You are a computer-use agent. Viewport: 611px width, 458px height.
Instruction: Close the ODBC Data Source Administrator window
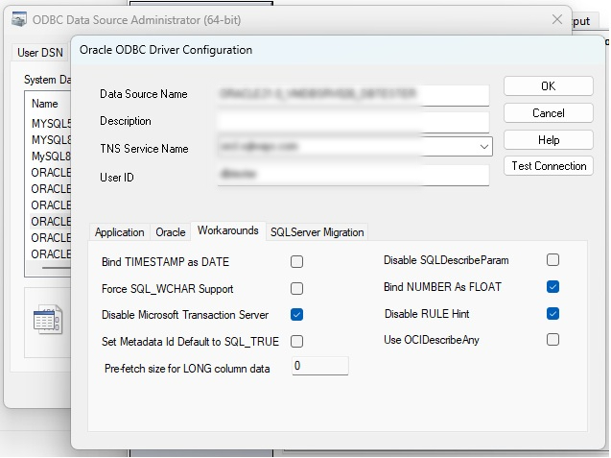pos(555,19)
